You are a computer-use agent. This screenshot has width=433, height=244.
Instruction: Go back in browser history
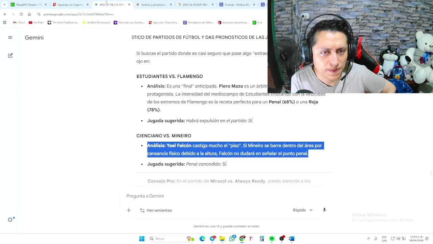pos(5,14)
